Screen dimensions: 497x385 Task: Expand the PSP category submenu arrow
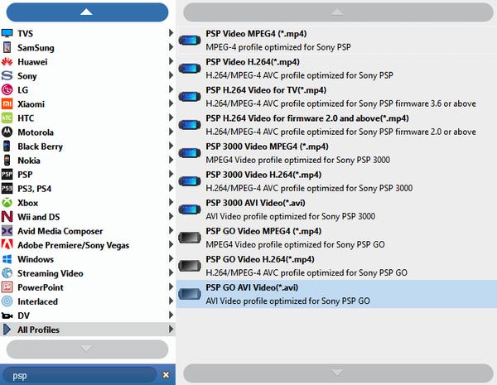171,174
